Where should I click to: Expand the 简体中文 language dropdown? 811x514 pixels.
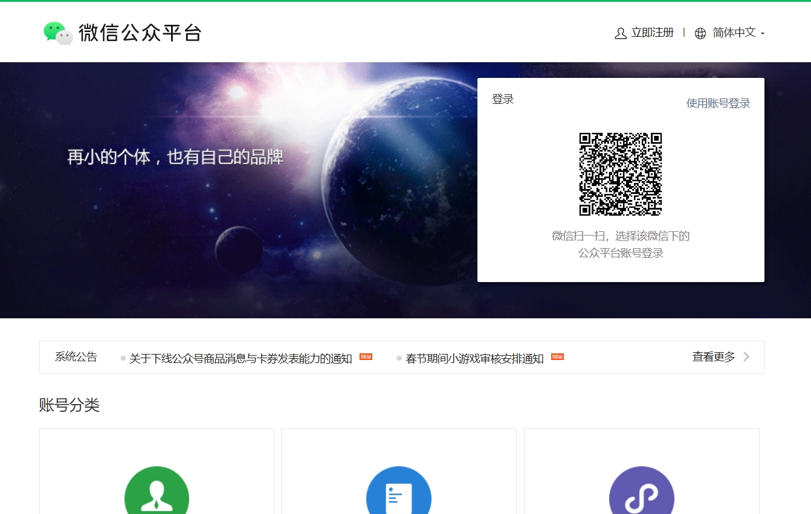click(734, 33)
